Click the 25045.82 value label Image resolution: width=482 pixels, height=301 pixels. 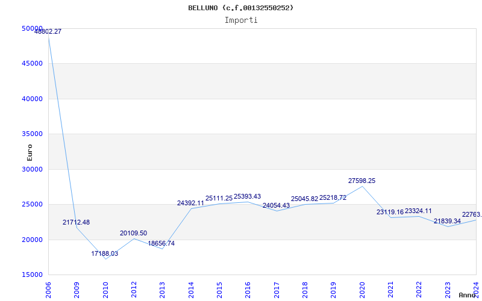coord(304,199)
